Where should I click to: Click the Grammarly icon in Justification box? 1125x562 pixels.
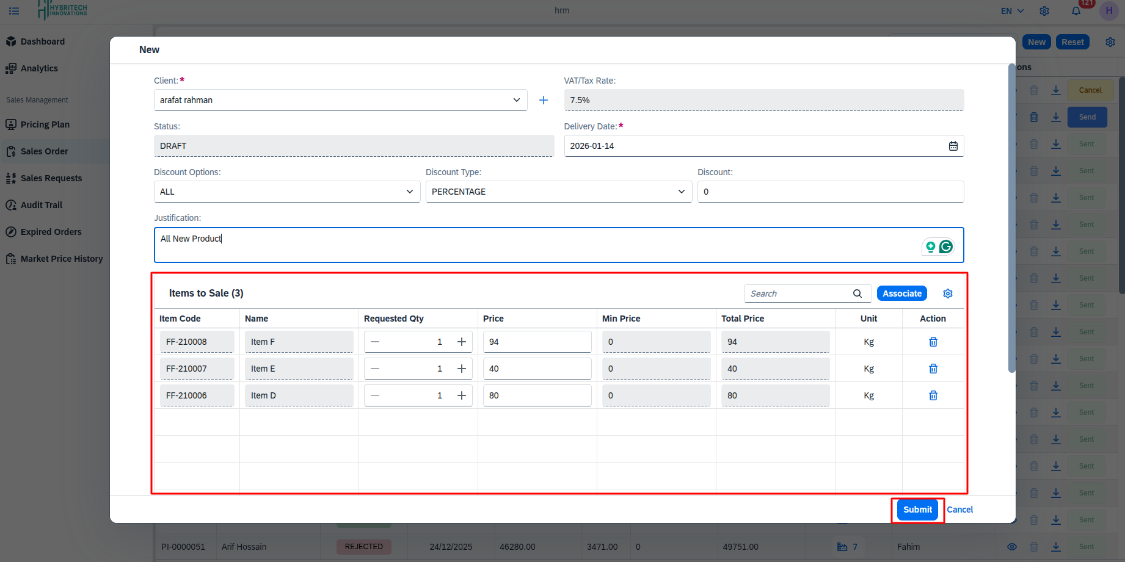point(945,246)
